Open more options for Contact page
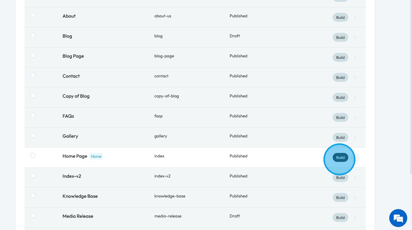Screen dimensions: 412x230 (355, 77)
